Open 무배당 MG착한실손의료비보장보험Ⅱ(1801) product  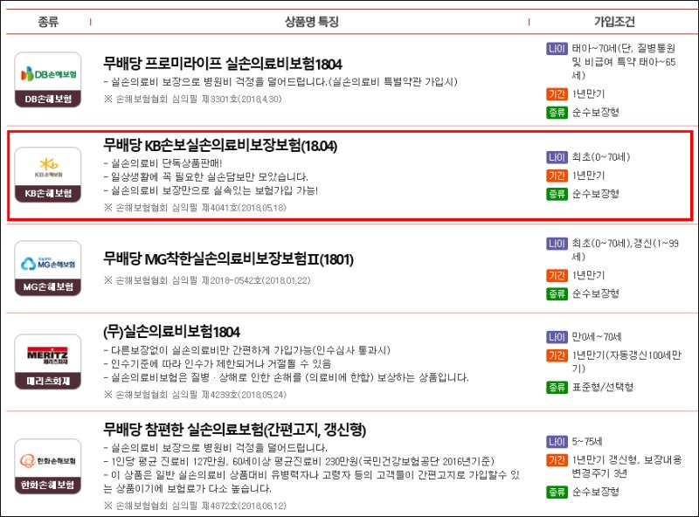click(228, 258)
